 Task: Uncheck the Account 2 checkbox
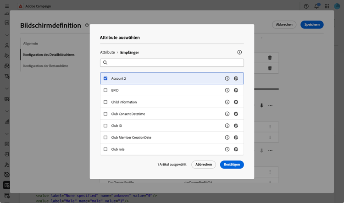(105, 78)
